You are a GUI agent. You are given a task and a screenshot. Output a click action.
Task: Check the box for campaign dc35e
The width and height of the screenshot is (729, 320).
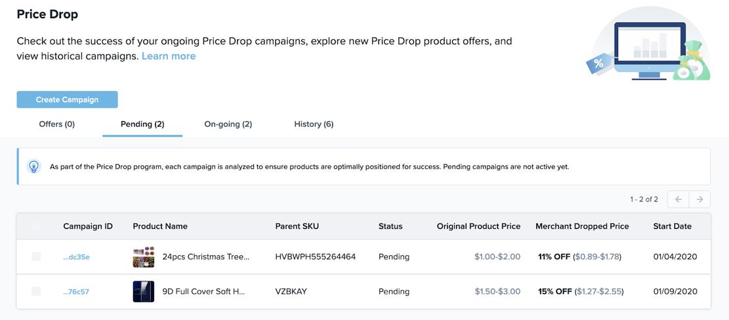pos(36,257)
